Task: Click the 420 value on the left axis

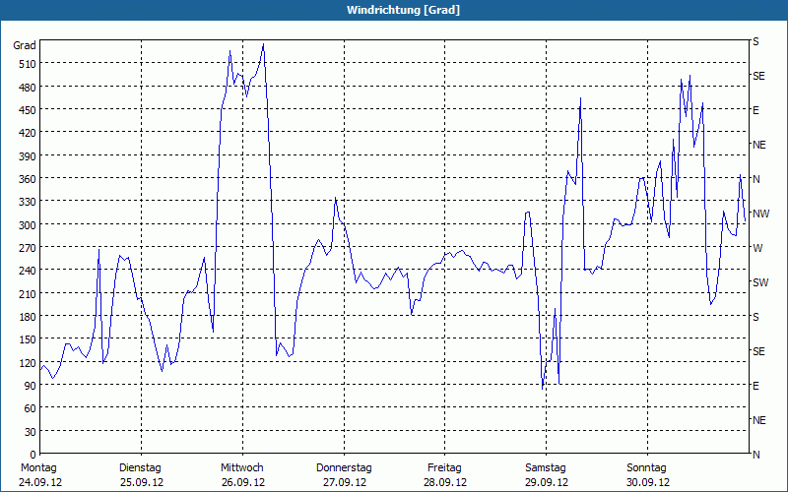Action: click(28, 133)
